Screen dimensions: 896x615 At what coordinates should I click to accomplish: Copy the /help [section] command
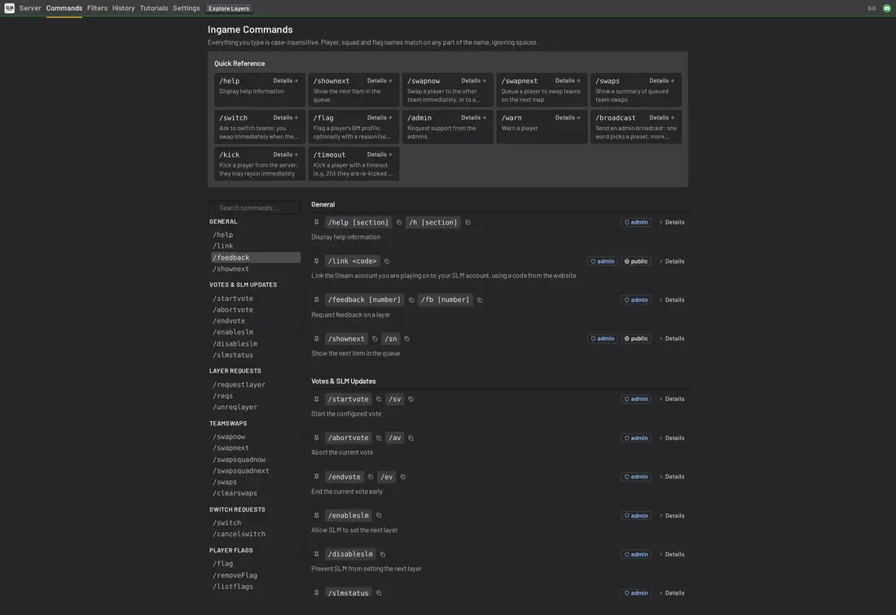pyautogui.click(x=398, y=223)
